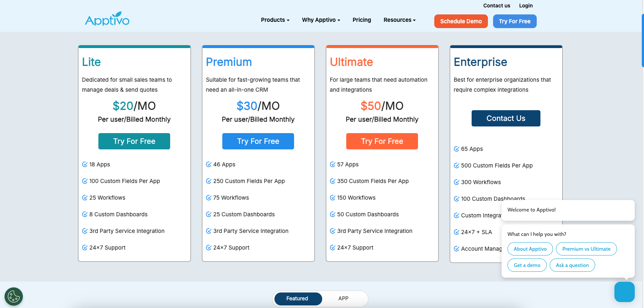The image size is (644, 308).
Task: Click check icon beside 46 Apps
Action: (x=209, y=165)
